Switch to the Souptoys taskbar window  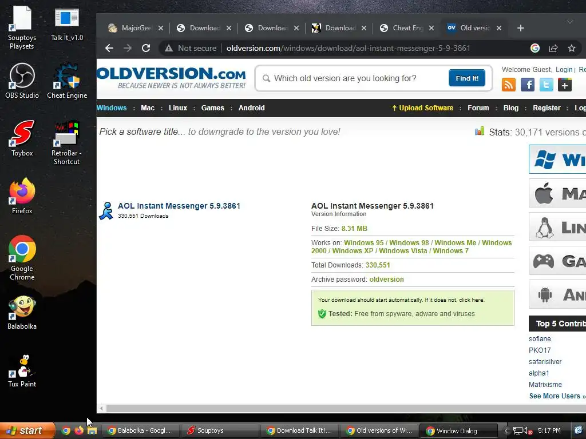(x=220, y=430)
